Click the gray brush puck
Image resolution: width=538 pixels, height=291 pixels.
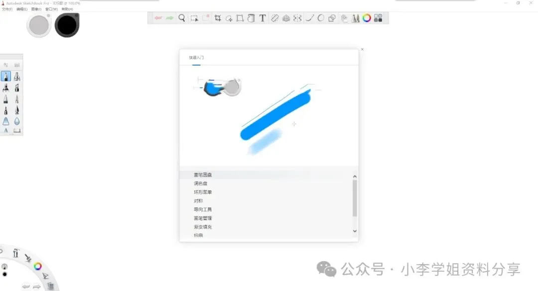click(39, 26)
